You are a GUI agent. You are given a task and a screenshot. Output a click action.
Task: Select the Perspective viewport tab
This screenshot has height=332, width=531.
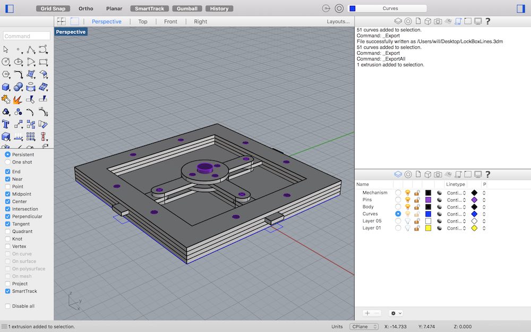107,21
